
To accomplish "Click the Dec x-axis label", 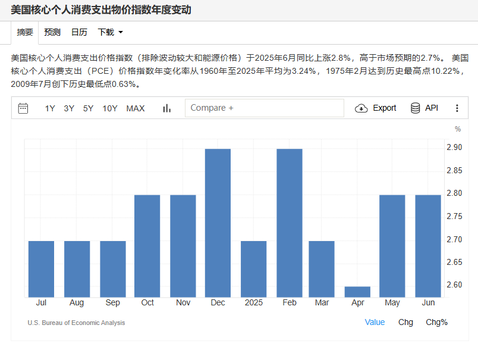I will 218,302.
